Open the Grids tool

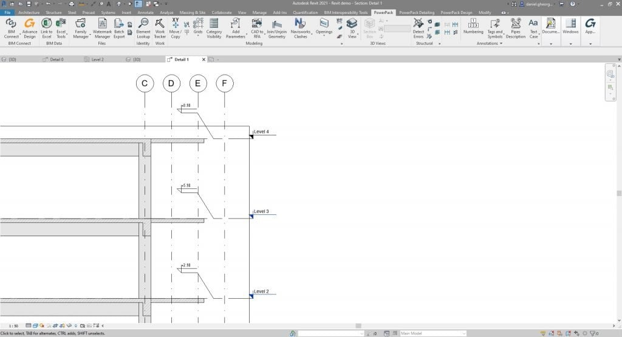(x=198, y=28)
